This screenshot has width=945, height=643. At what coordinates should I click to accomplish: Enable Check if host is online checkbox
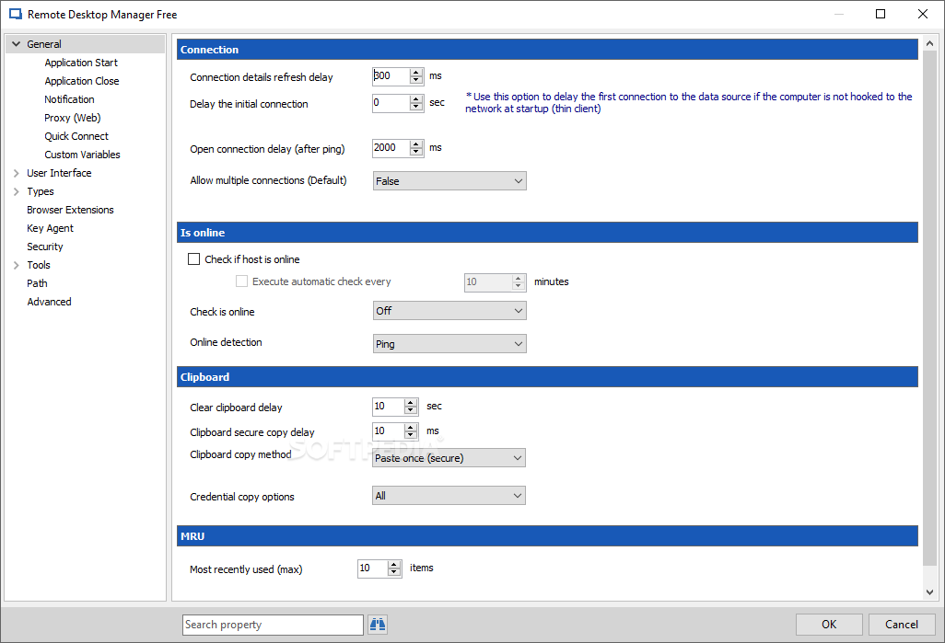(x=193, y=258)
